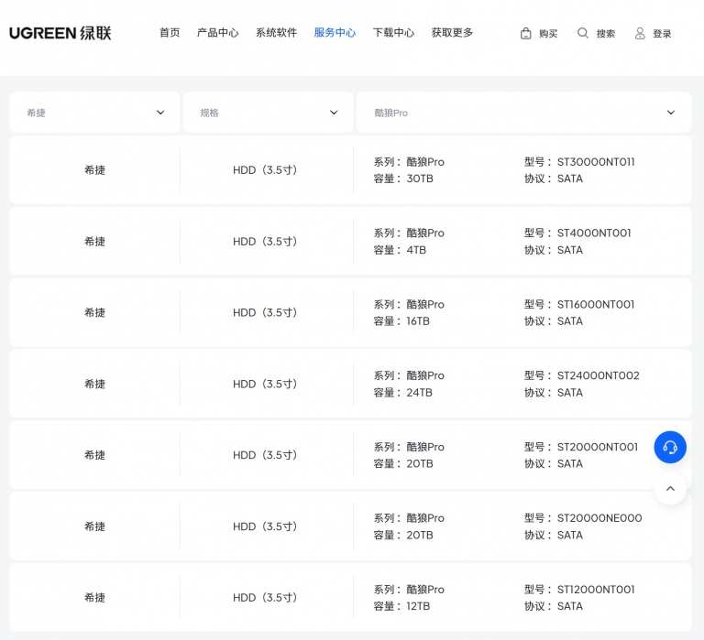Select model ST20000NT001 text
The height and width of the screenshot is (640, 704).
(x=598, y=447)
